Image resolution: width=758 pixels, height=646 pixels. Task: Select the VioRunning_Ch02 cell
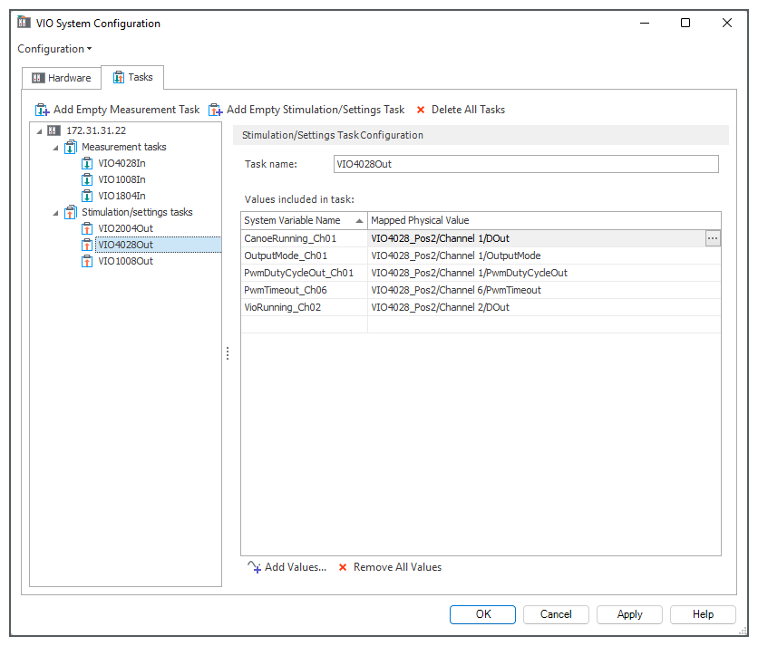coord(304,307)
